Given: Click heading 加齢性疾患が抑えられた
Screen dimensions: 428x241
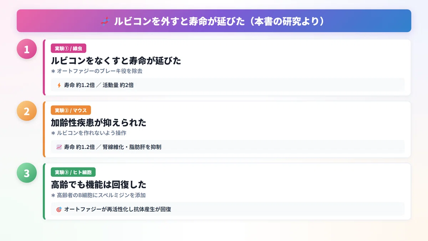Looking at the screenshot, I should click(99, 123).
